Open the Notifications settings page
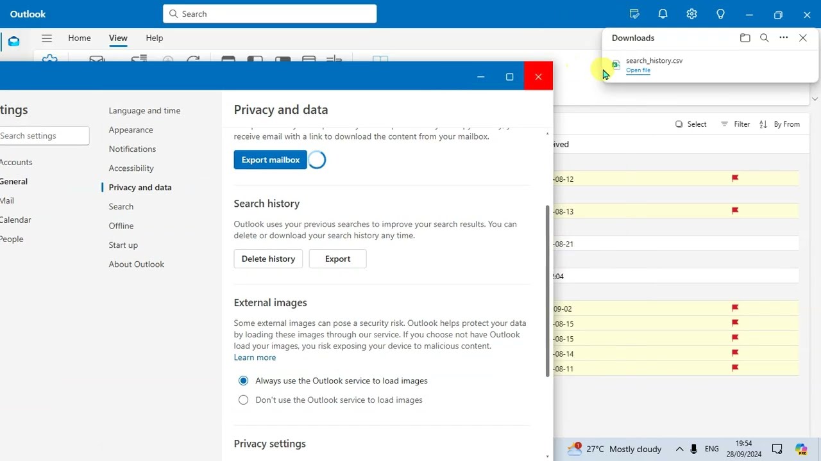The image size is (821, 461). 132,149
